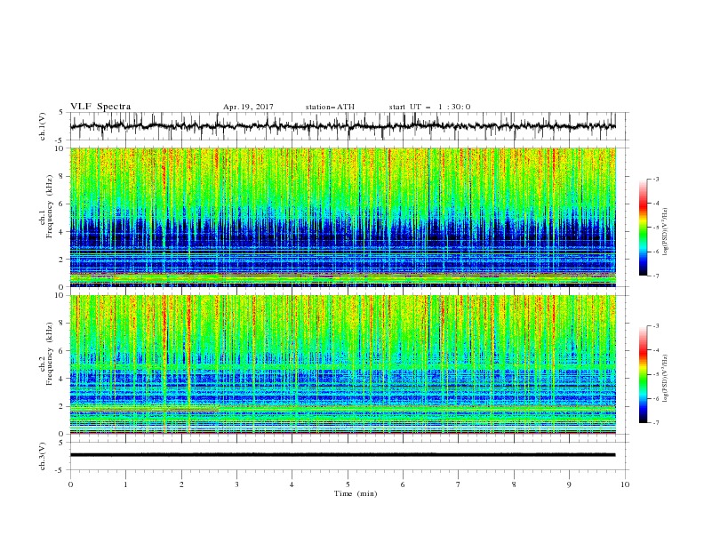Click the ch.1 "Frequency (kHz)" axis label
This screenshot has width=704, height=544.
click(x=50, y=206)
